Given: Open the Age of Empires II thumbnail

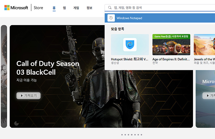Looking at the screenshot, I should click(171, 45).
